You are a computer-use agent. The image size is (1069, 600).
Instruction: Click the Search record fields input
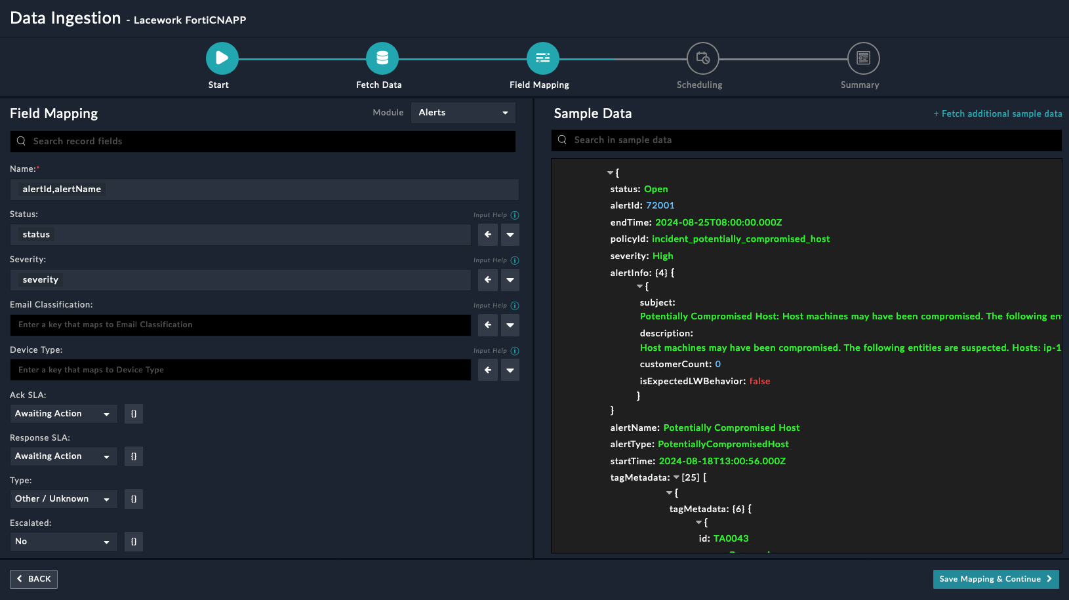[x=262, y=142]
